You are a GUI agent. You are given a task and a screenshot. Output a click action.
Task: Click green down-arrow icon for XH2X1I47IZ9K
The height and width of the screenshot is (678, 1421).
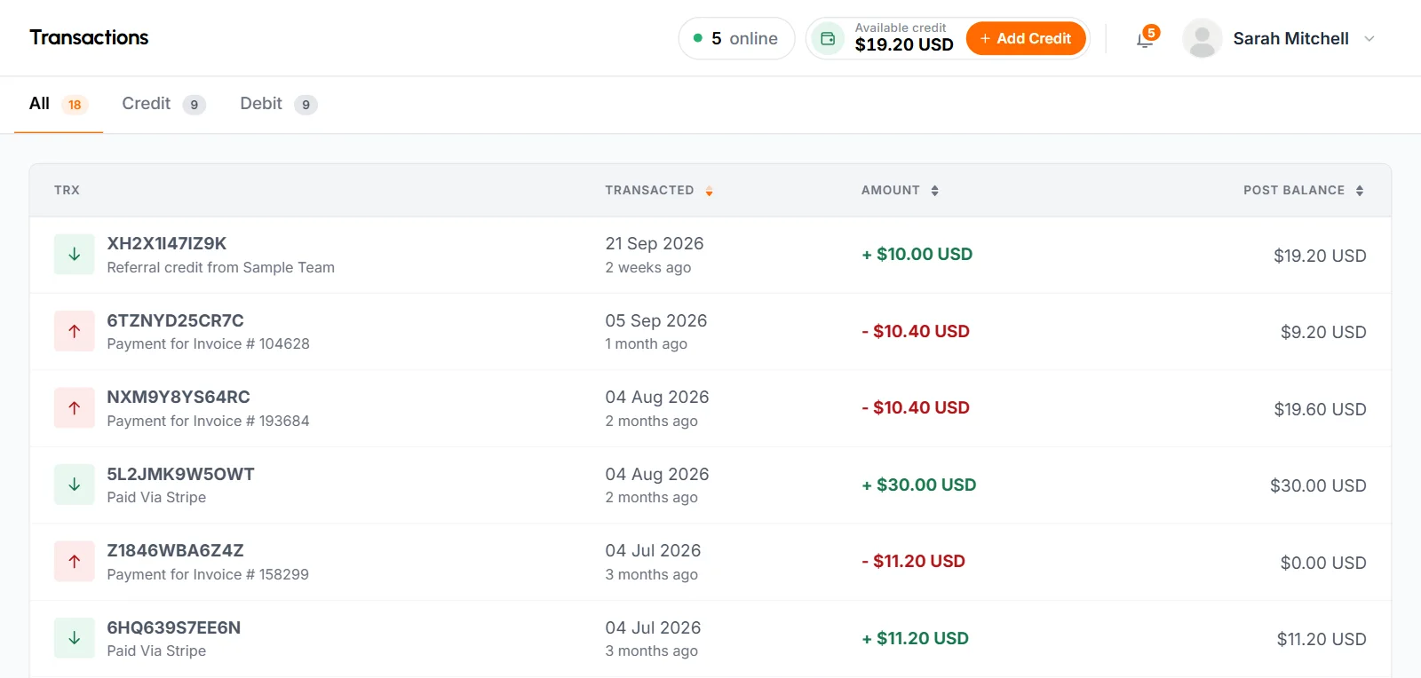click(75, 255)
